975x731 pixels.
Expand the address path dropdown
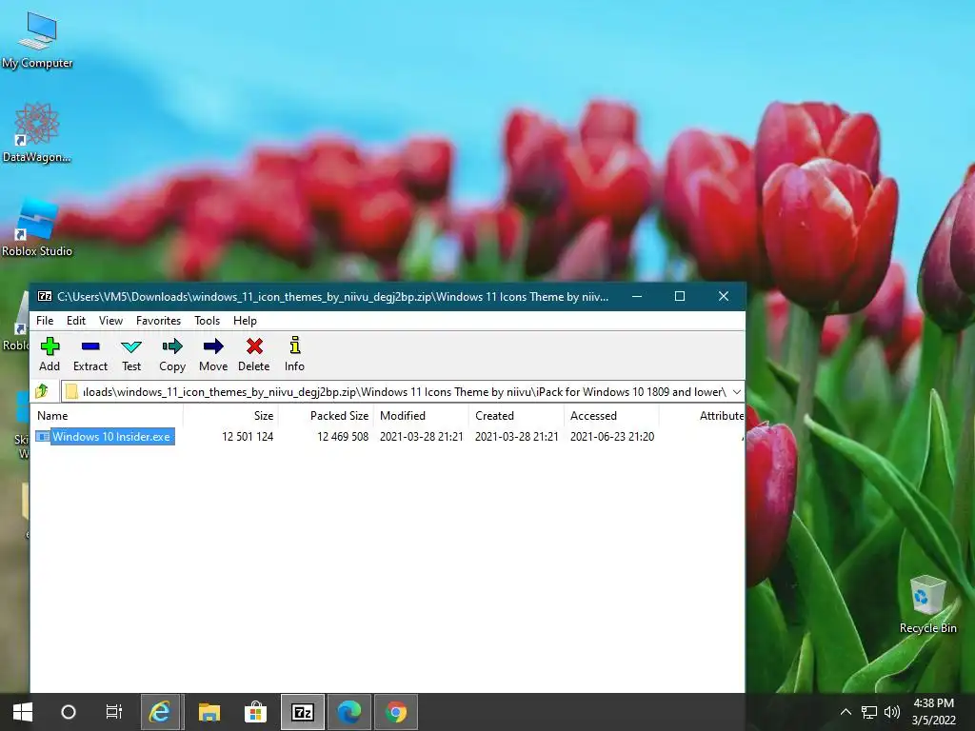click(737, 391)
